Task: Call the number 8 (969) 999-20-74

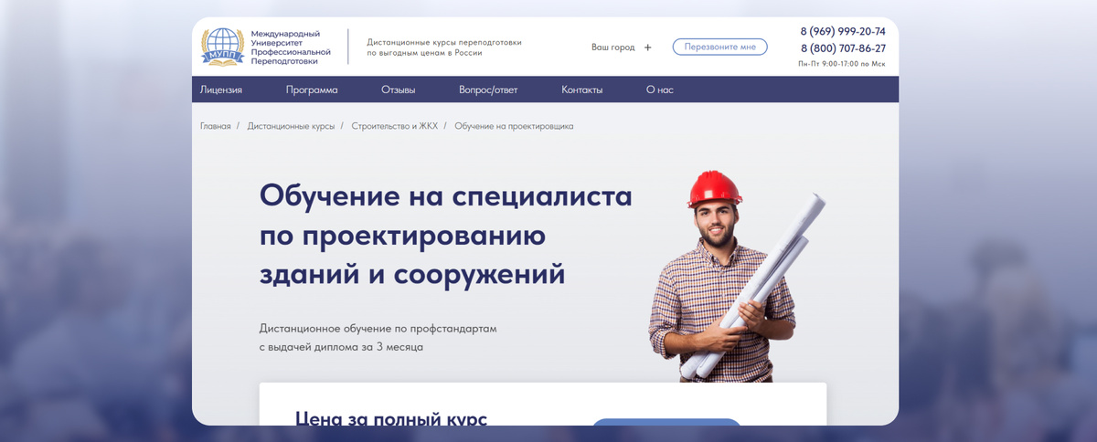Action: coord(842,31)
